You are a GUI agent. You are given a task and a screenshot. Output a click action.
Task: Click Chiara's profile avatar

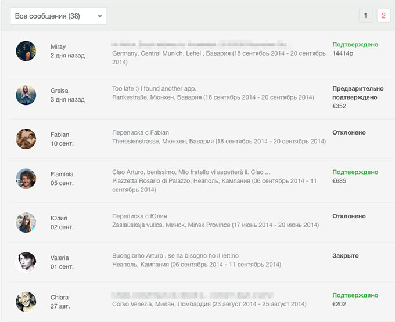[x=26, y=302]
